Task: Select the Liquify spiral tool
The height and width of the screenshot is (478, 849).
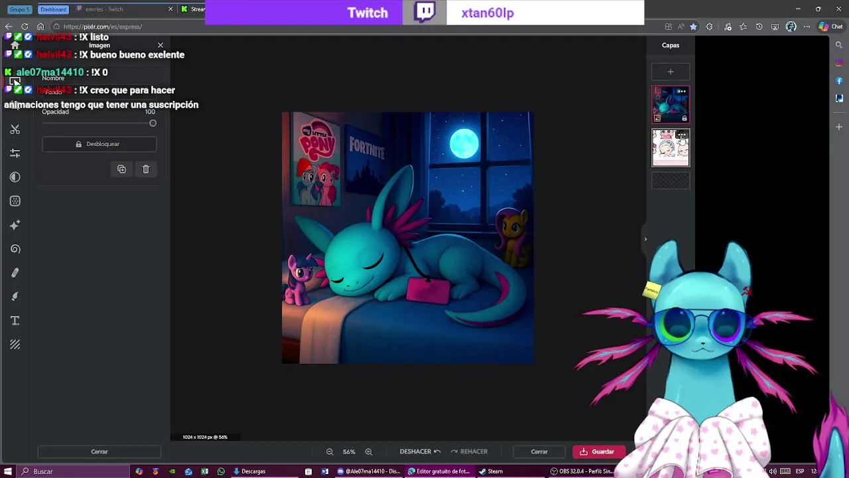Action: click(x=15, y=249)
